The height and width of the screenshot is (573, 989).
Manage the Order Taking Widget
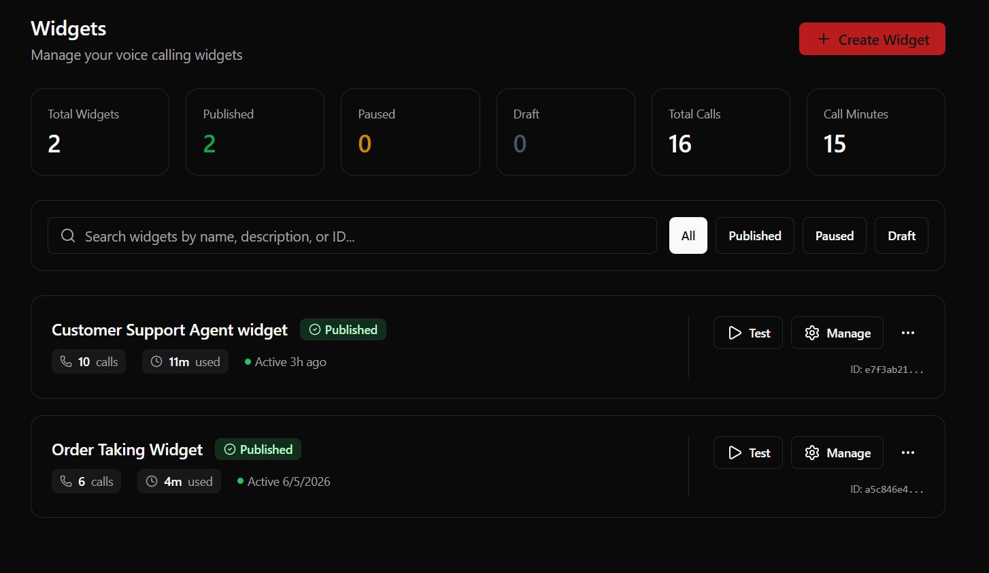pyautogui.click(x=837, y=453)
